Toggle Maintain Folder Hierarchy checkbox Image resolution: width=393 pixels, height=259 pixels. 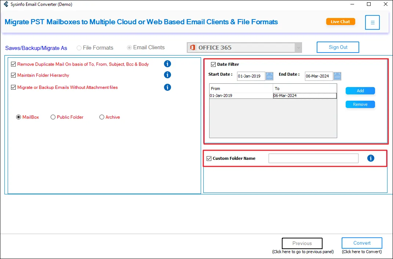click(14, 75)
